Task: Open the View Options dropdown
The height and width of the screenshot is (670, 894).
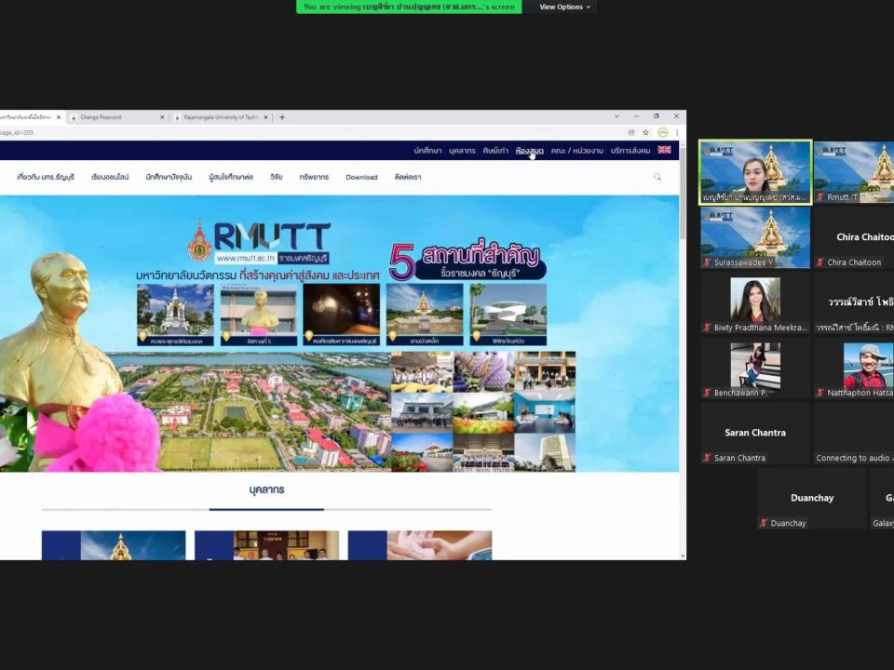Action: pyautogui.click(x=564, y=7)
